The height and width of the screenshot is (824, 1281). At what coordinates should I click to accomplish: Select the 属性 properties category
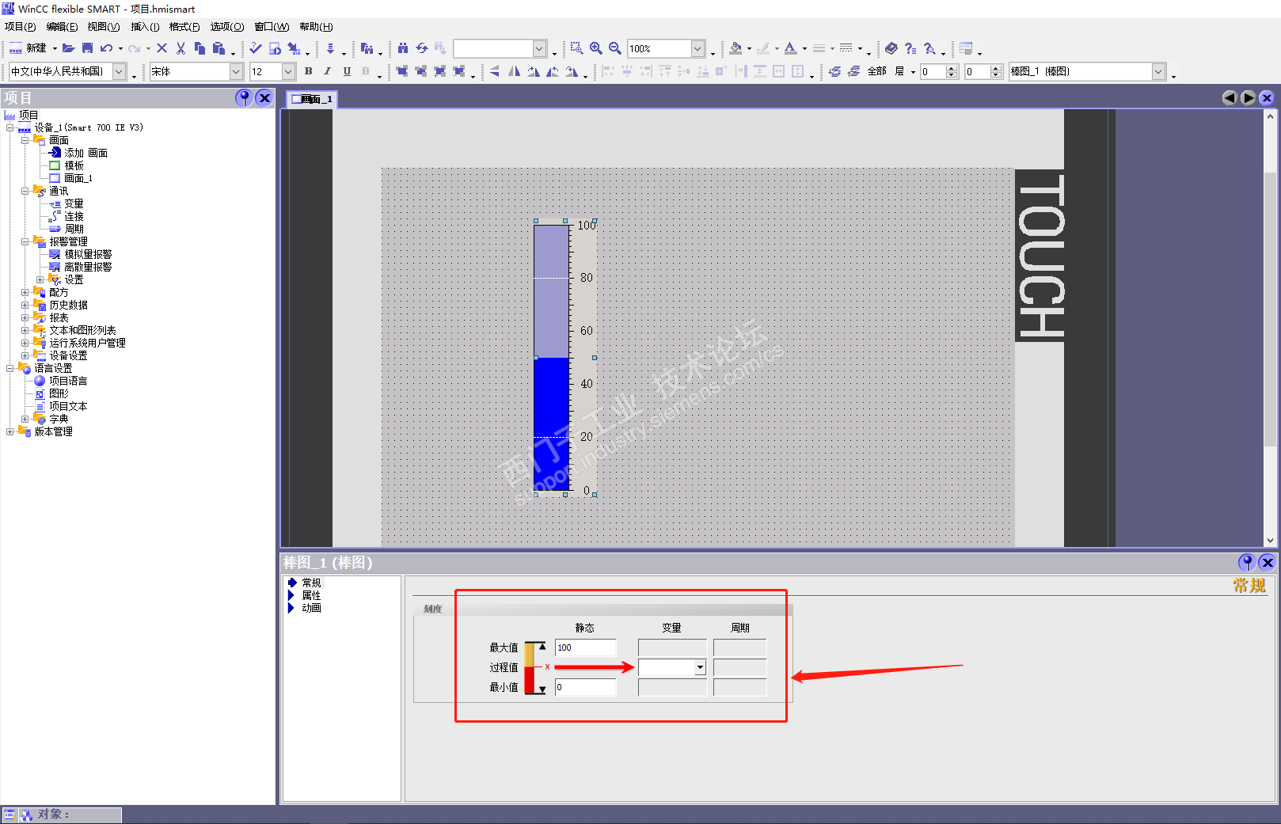[x=311, y=595]
